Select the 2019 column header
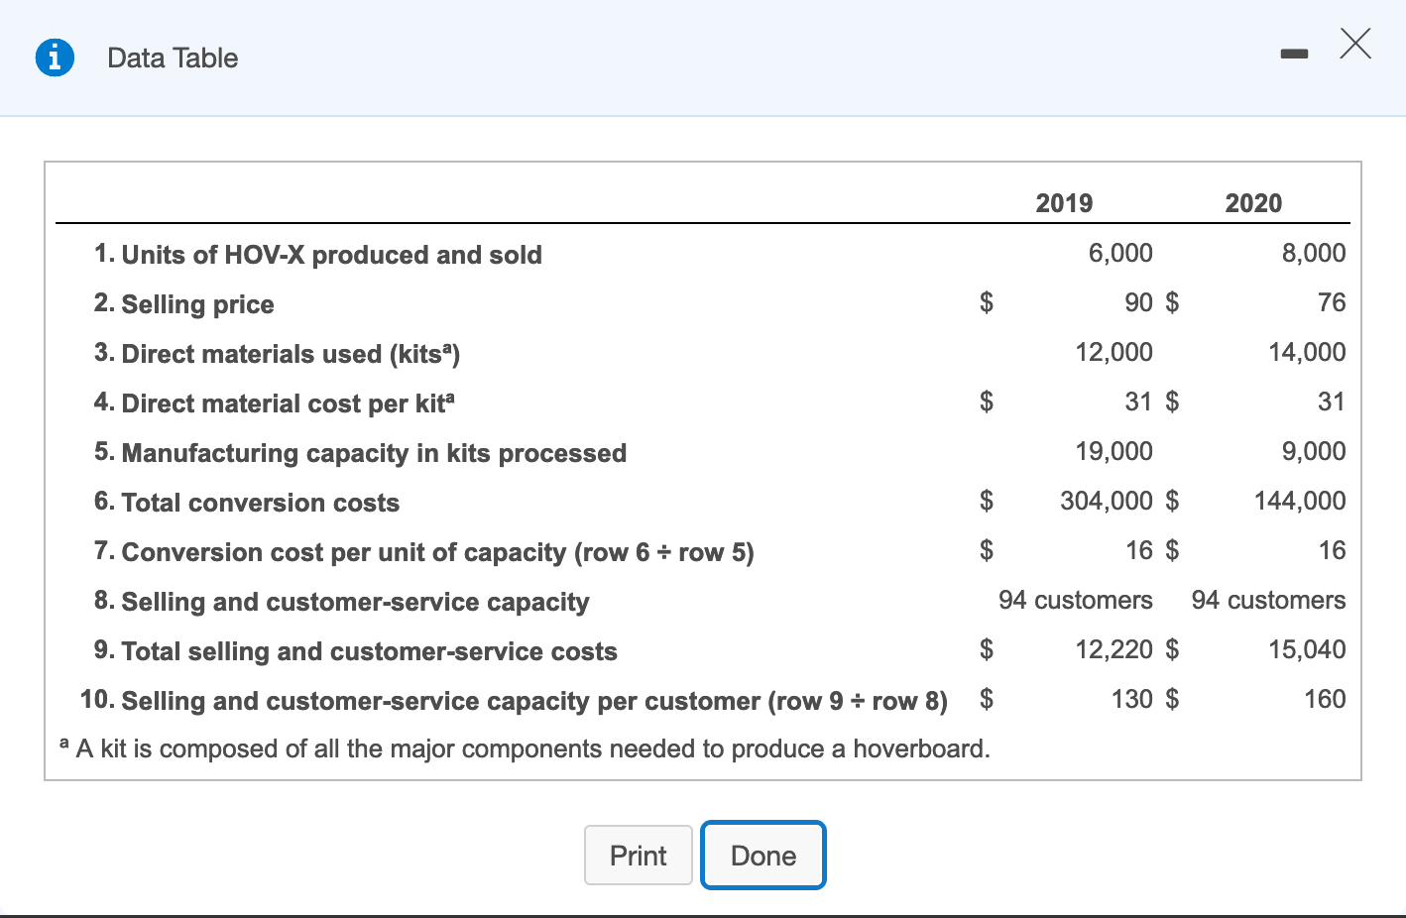Viewport: 1406px width, 918px height. 1064,202
